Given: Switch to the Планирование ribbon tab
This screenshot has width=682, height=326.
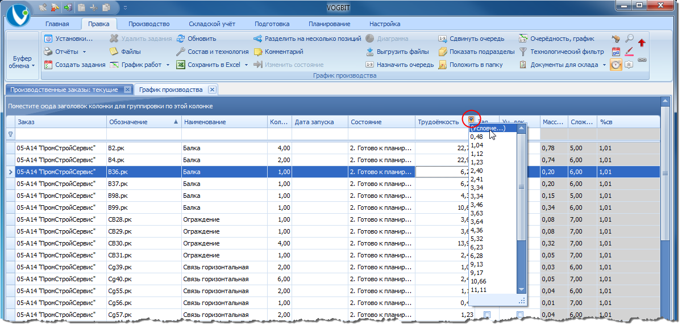Looking at the screenshot, I should coord(330,24).
